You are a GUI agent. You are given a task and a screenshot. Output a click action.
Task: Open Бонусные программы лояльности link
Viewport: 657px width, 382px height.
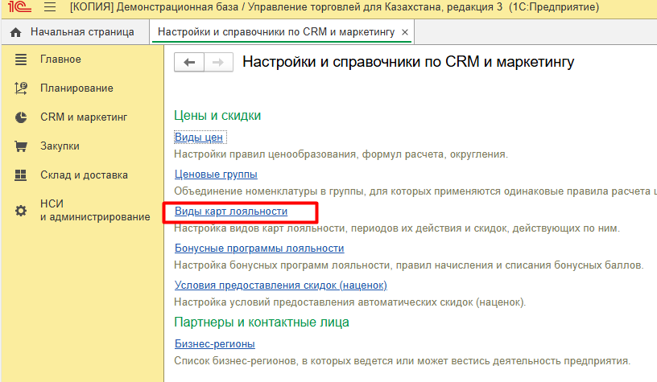point(259,249)
